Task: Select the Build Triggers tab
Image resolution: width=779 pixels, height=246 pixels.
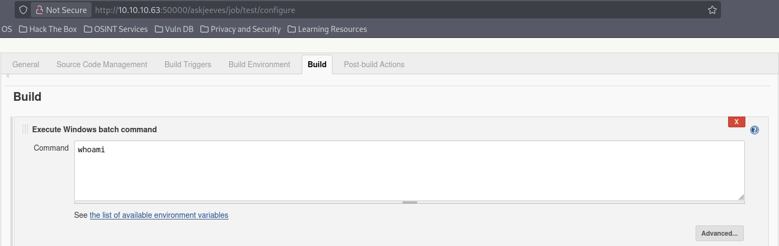Action: [x=187, y=64]
